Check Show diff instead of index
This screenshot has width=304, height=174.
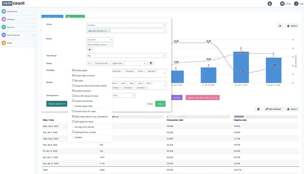[73, 96]
